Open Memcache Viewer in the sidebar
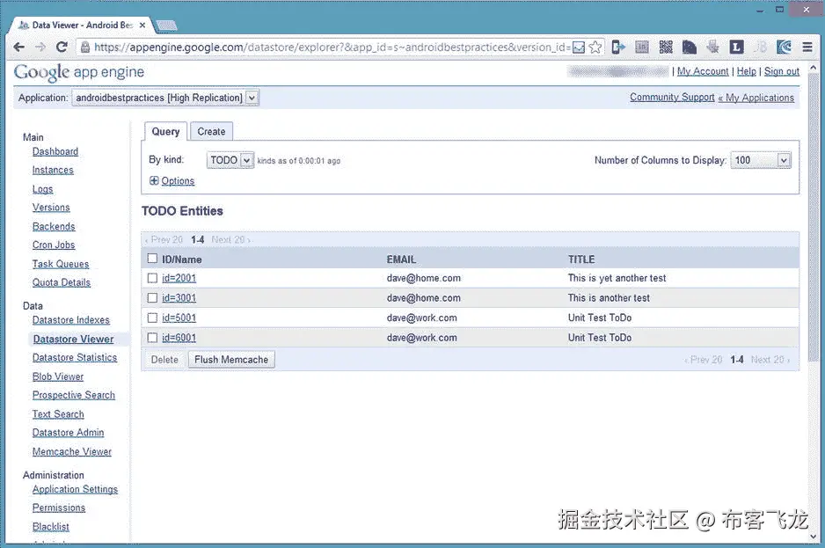Screen dimensions: 825x548 [x=71, y=451]
